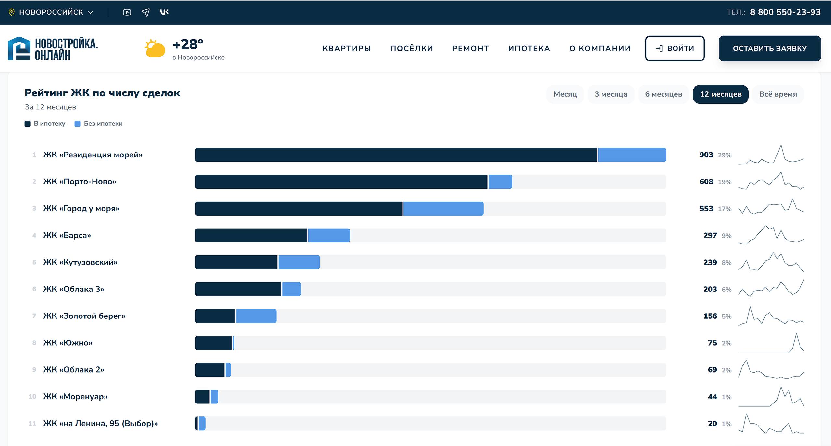The width and height of the screenshot is (831, 446).
Task: Click the light-blue bar segment of ЖК «Город у моря»
Action: (443, 208)
